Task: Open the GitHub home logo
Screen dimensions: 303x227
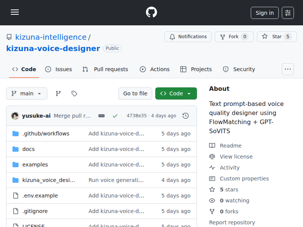Action: pos(151,12)
